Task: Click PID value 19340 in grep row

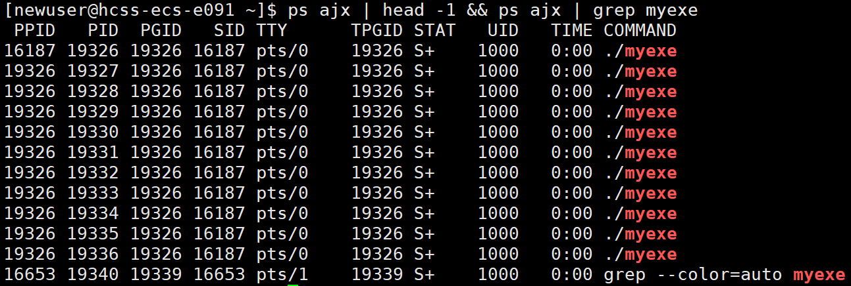Action: 93,274
